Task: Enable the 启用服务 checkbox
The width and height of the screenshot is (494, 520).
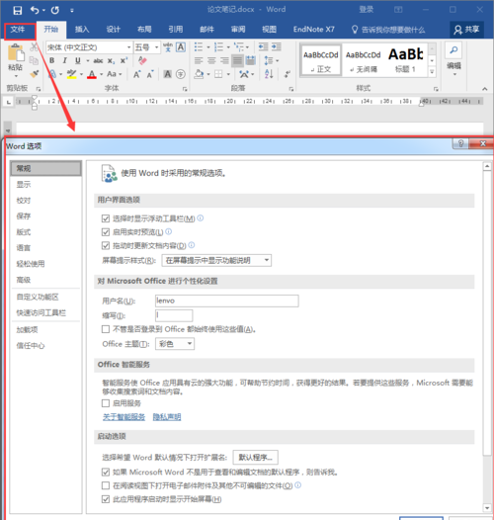Action: (106, 403)
